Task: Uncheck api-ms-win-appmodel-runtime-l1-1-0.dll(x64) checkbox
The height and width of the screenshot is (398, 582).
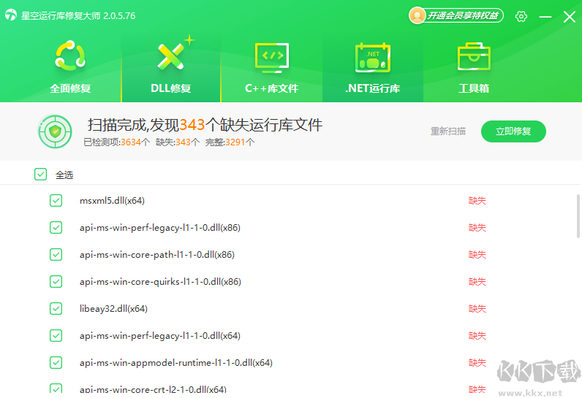Action: coord(56,363)
